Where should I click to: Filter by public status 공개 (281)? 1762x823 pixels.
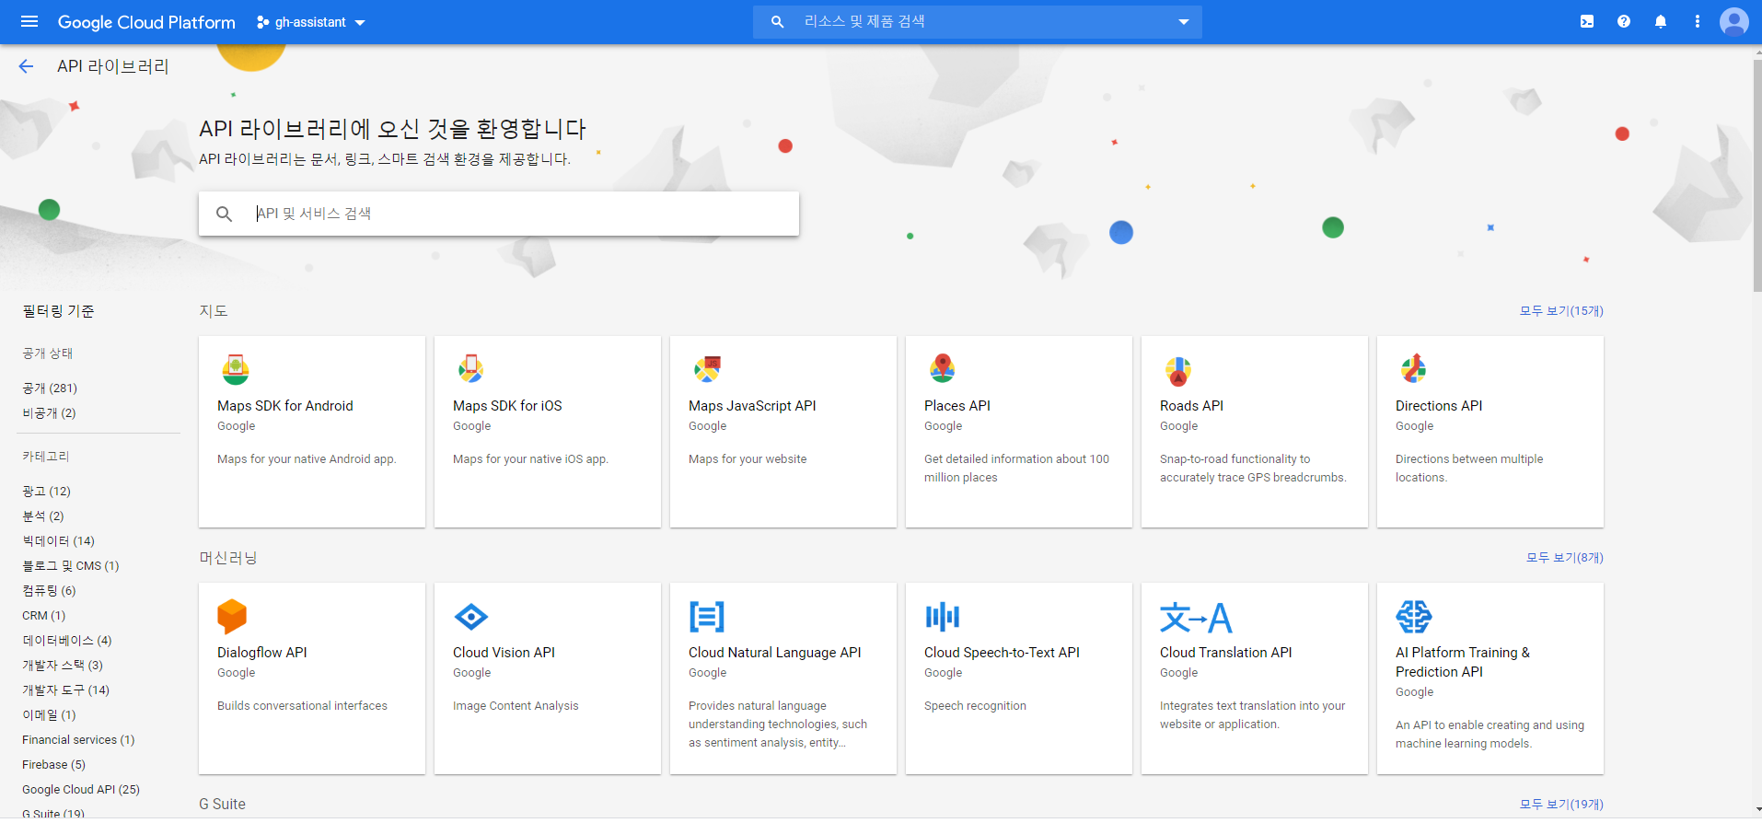(50, 388)
